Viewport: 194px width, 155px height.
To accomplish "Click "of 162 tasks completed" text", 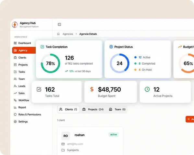I will point(79,63).
